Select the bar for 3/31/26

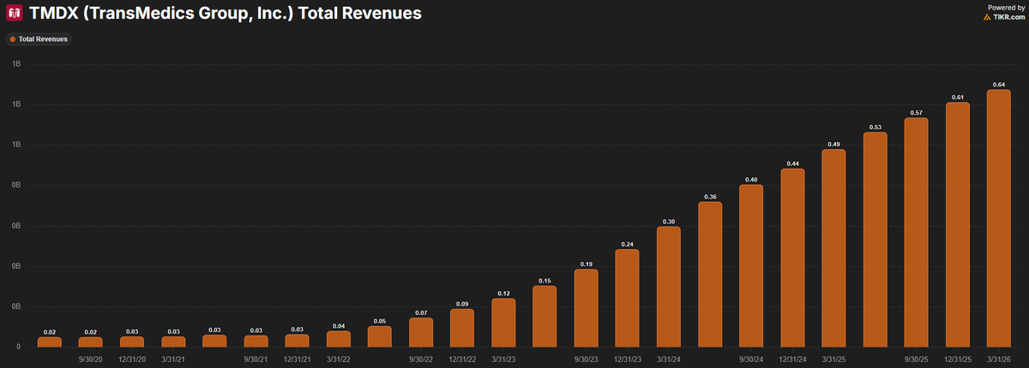pyautogui.click(x=999, y=218)
